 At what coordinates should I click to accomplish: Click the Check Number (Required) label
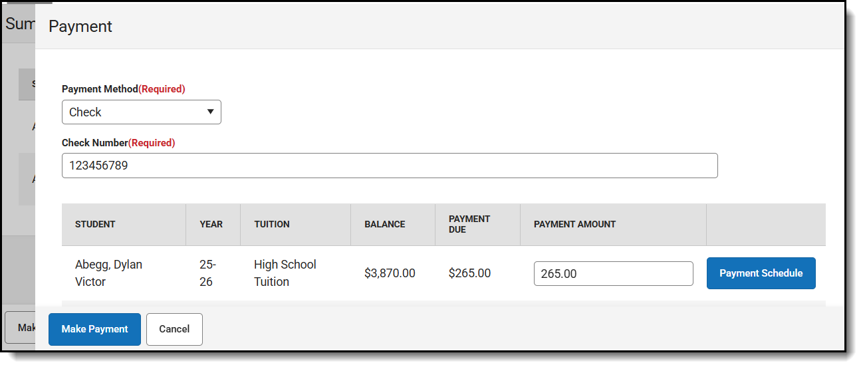(118, 143)
